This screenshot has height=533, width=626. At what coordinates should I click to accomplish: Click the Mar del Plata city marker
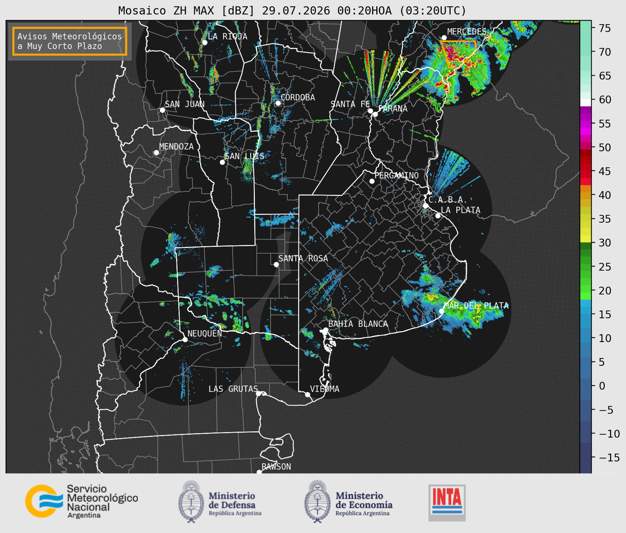point(441,311)
